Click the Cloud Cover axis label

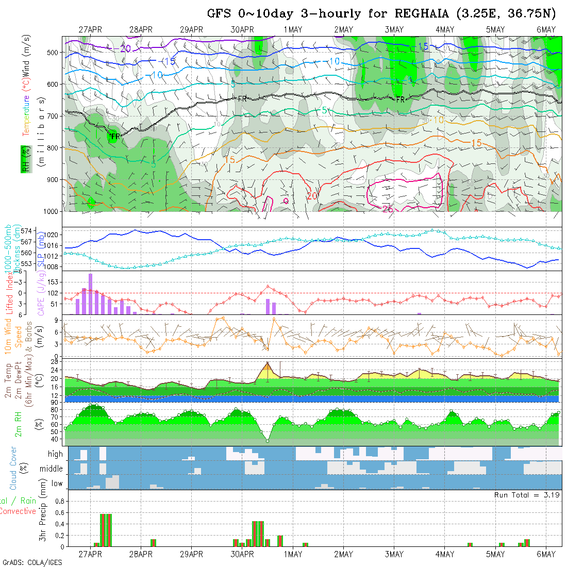tap(13, 468)
